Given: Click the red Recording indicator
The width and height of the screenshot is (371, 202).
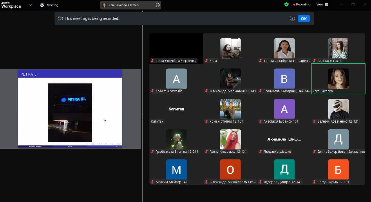Looking at the screenshot, I should (x=301, y=4).
